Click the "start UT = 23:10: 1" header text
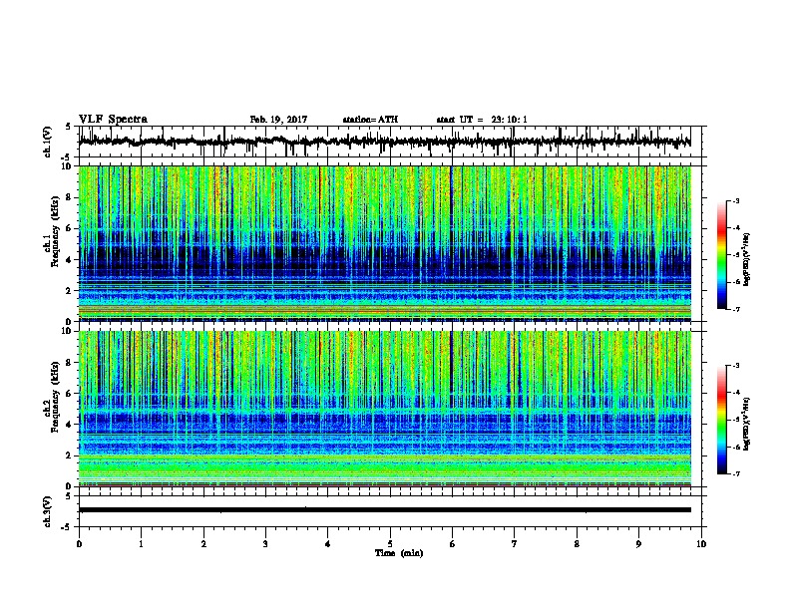Screen dimensions: 790x610 coord(482,120)
